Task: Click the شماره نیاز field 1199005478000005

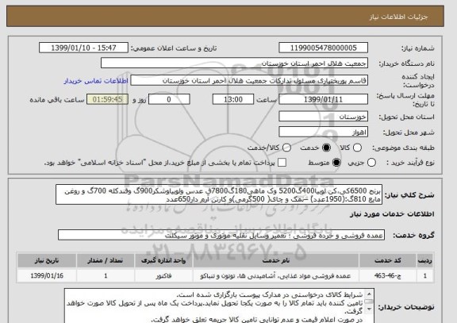Action: click(323, 48)
